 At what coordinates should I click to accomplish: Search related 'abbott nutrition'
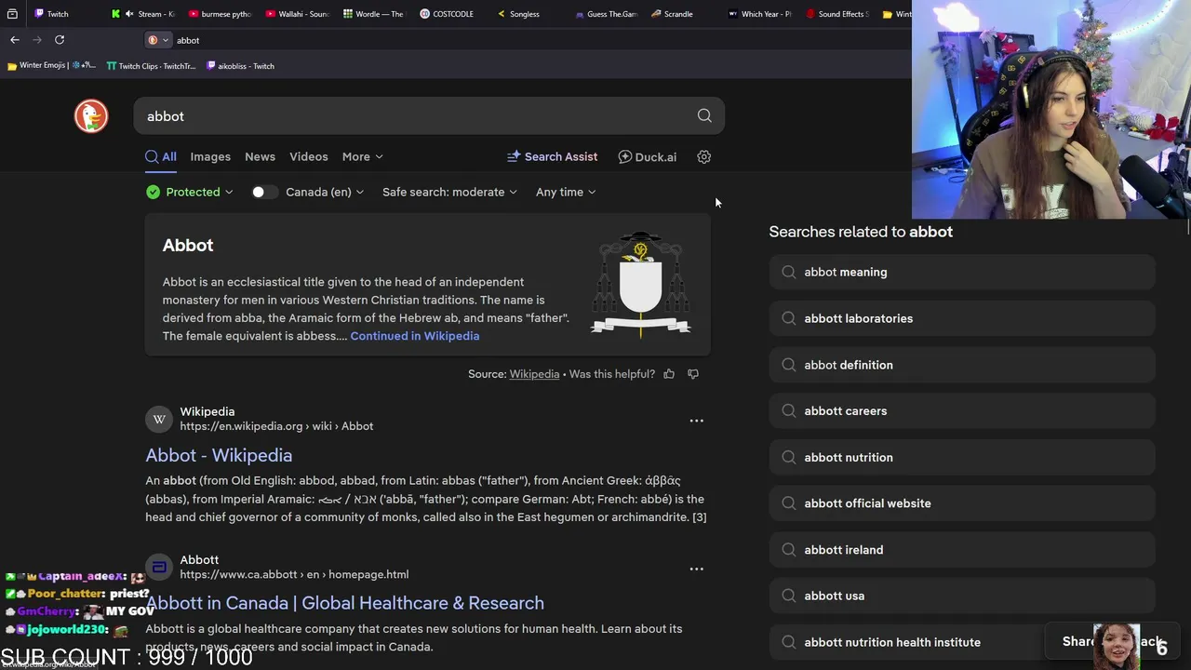962,458
